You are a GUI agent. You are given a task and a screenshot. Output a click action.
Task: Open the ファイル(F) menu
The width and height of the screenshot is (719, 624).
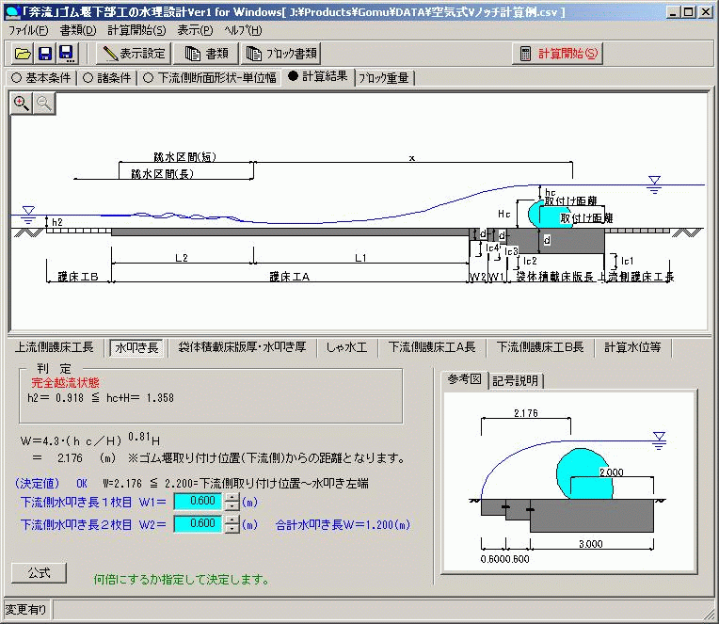pos(28,30)
